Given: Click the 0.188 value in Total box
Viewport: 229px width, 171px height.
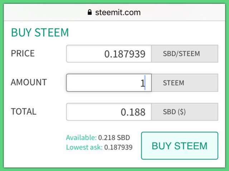Looking at the screenshot, I should tap(133, 112).
